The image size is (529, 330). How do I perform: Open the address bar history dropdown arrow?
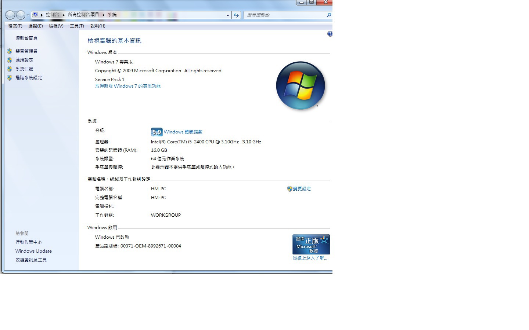pyautogui.click(x=228, y=15)
